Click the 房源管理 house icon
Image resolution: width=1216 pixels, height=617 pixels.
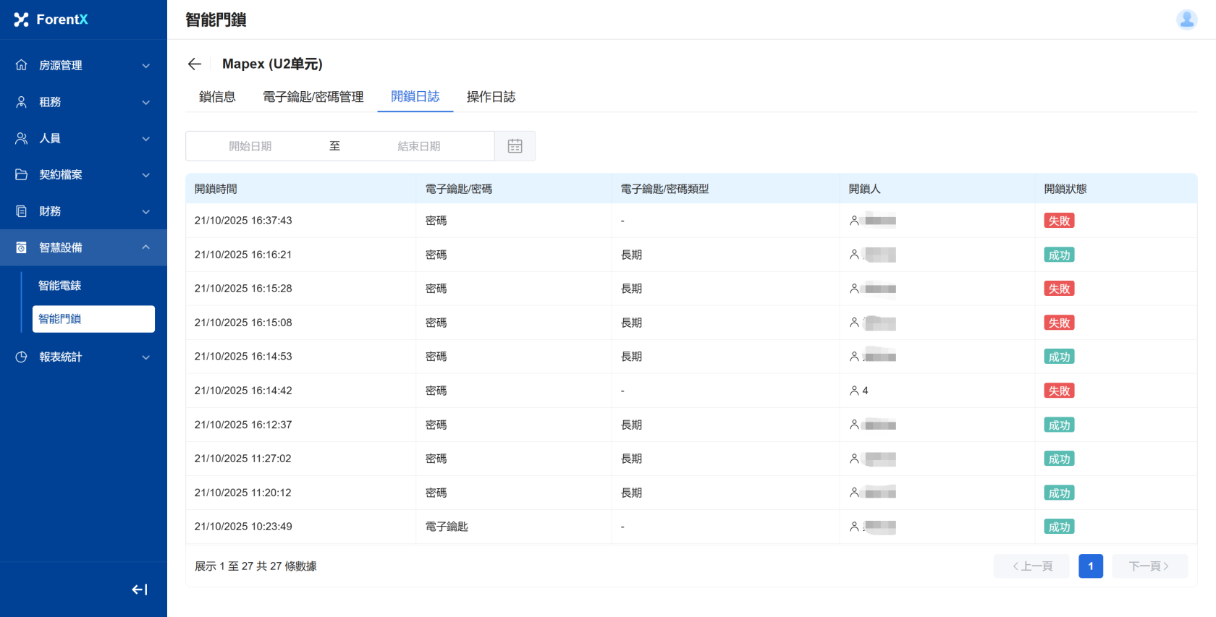22,65
